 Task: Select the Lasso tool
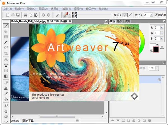click(6, 47)
